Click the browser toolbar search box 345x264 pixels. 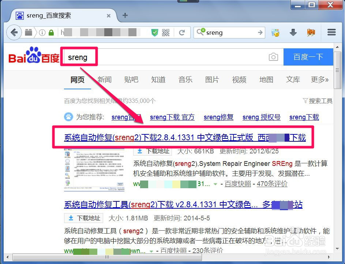tap(229, 33)
